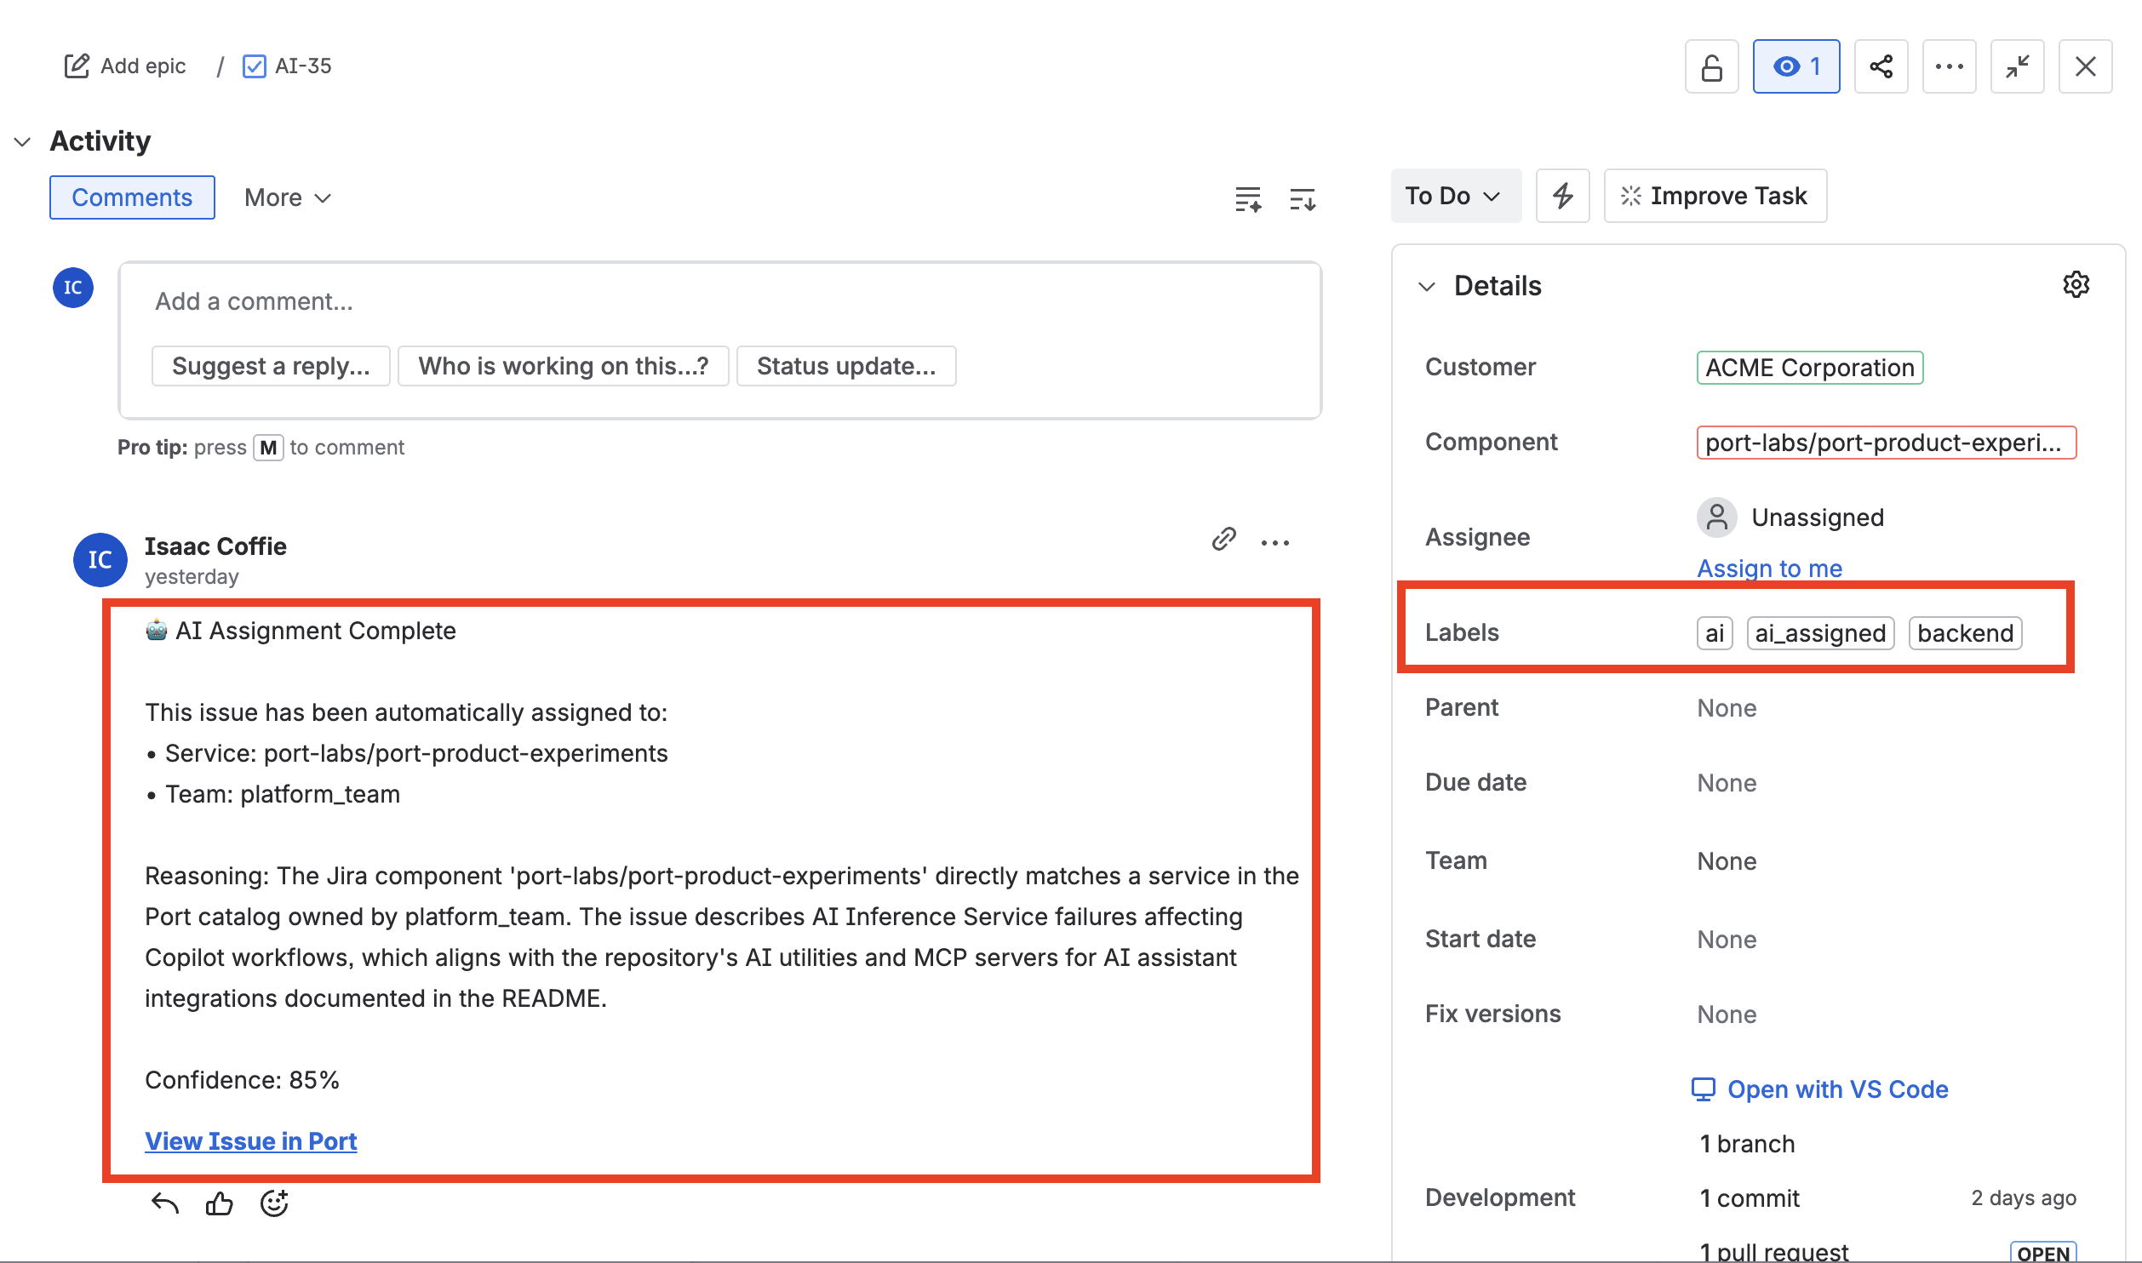
Task: Click the Improve Task button
Action: [1715, 196]
